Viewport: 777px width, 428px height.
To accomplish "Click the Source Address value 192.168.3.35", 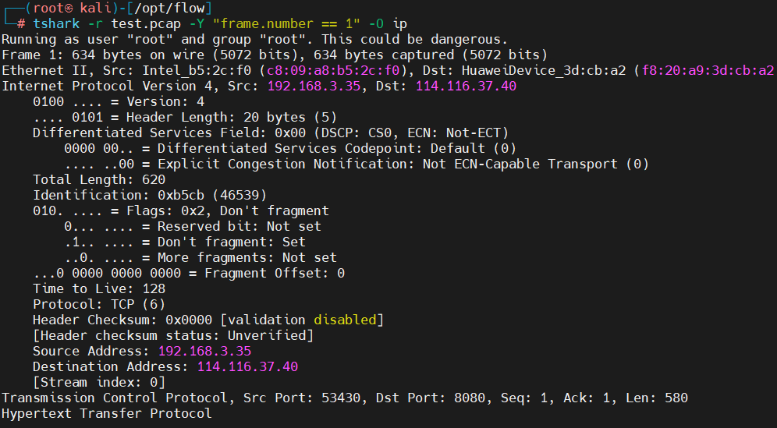I will coord(204,352).
